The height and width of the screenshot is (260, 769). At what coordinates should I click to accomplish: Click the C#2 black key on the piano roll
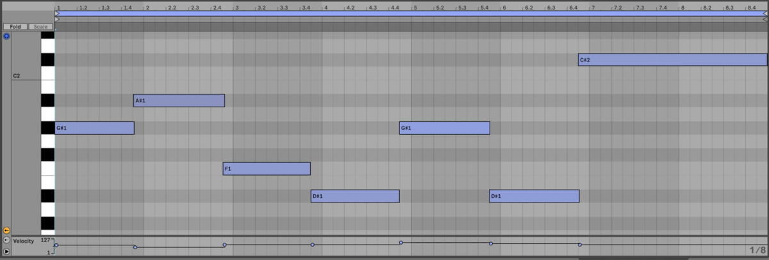(x=48, y=59)
